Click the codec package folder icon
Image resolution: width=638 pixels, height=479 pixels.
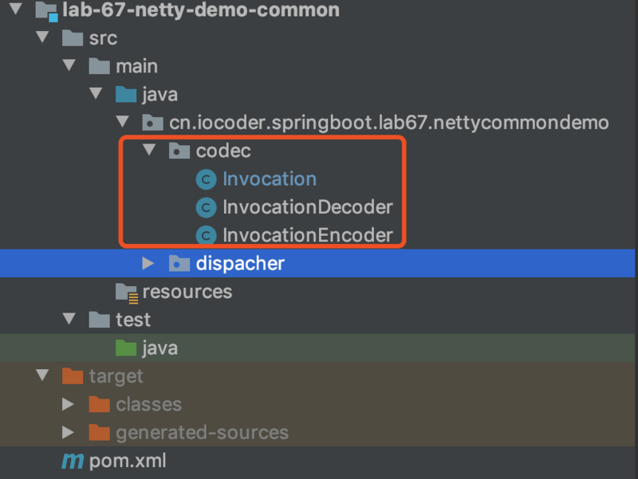tap(179, 151)
